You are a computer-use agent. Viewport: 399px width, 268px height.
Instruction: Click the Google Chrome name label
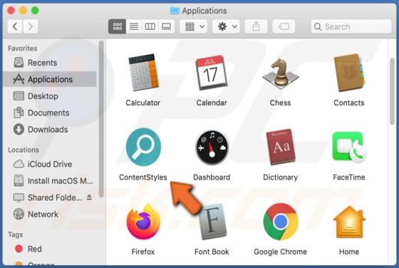pyautogui.click(x=281, y=252)
